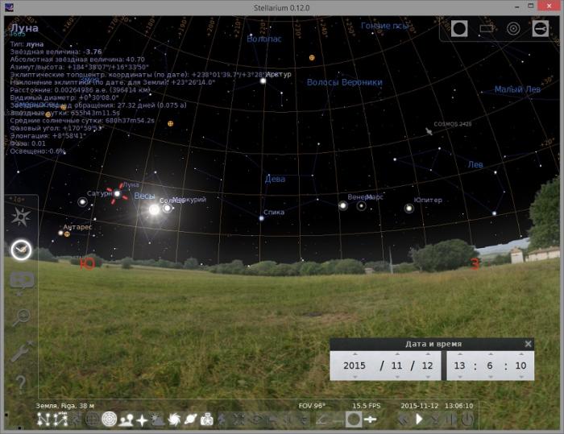Click the minutes field showing 6
This screenshot has width=564, height=434.
click(x=490, y=366)
